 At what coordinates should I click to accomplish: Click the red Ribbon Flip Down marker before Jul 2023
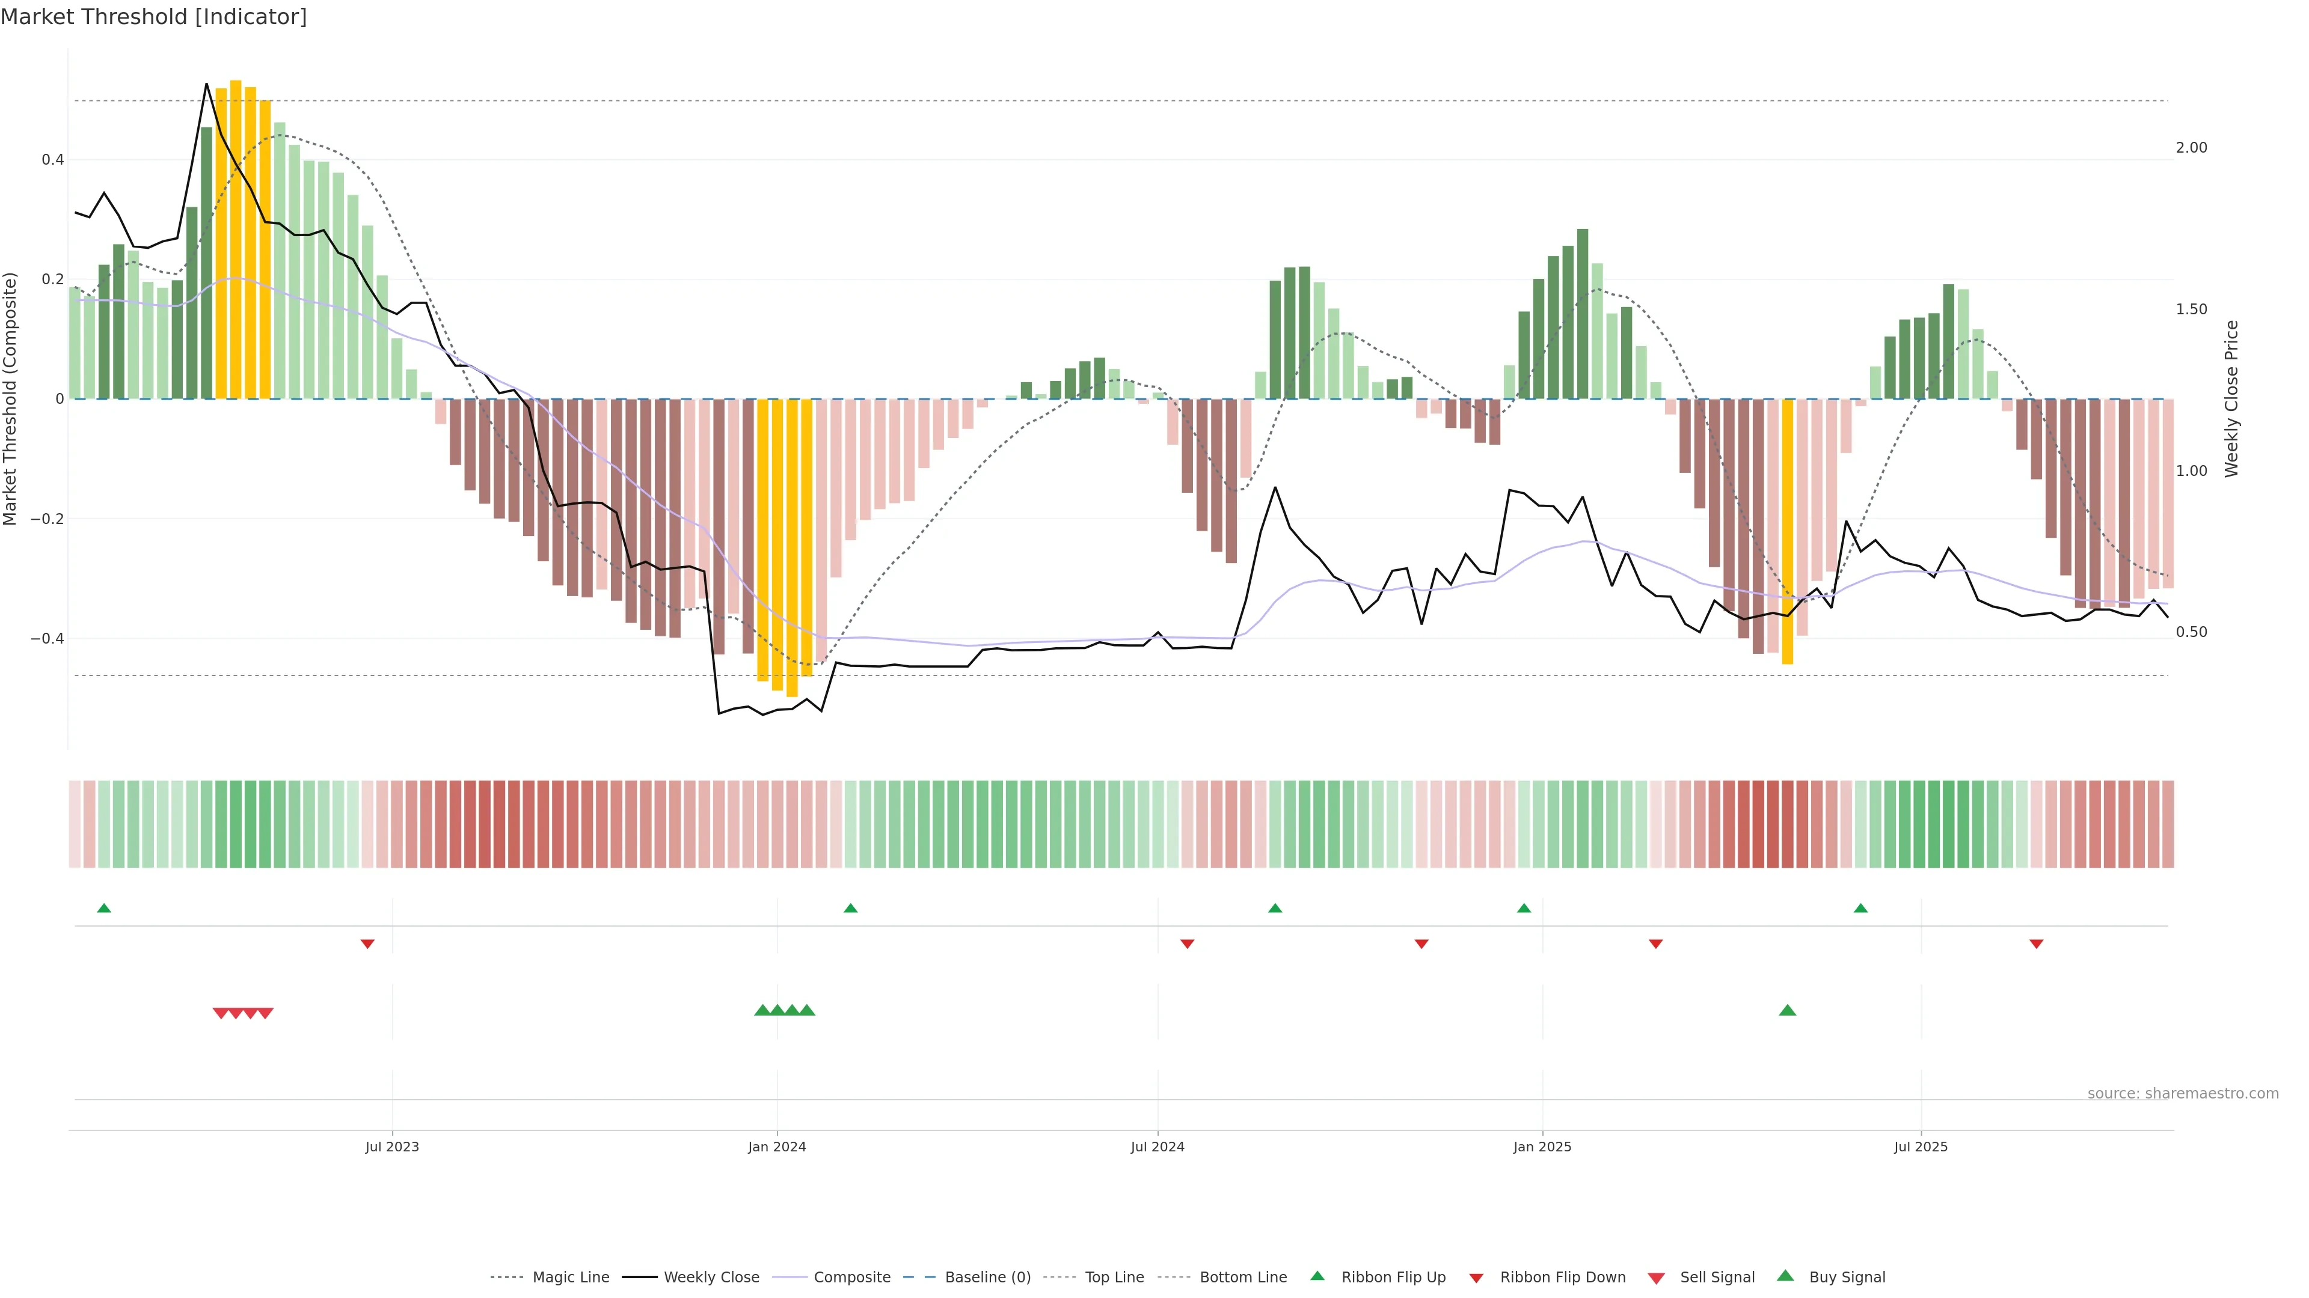click(367, 943)
